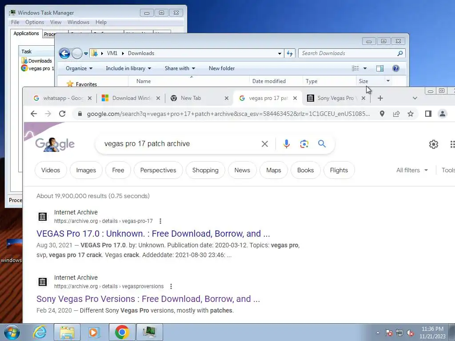The height and width of the screenshot is (341, 455).
Task: Expand Chrome tab search chevron
Action: coord(415,98)
